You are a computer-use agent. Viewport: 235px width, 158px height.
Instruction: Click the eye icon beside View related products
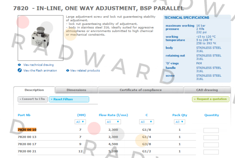[x=68, y=70]
